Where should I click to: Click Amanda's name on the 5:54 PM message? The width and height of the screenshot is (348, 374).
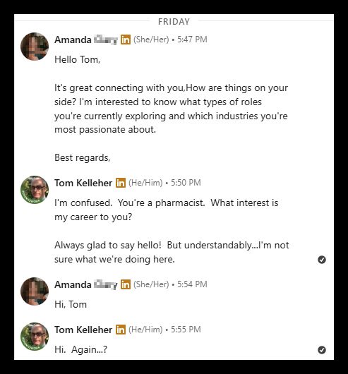pos(86,284)
